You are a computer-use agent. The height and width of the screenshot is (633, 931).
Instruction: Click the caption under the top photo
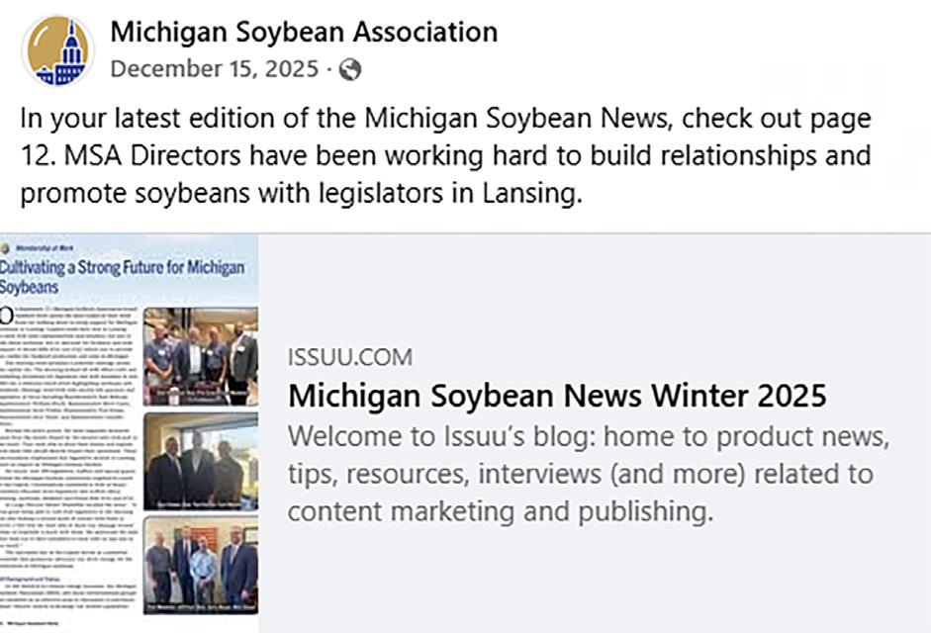coord(201,395)
